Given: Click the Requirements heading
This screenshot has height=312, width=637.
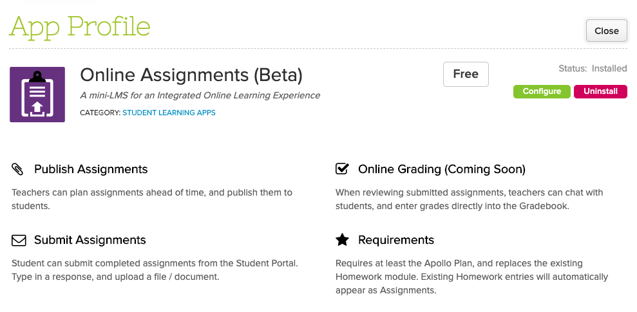Looking at the screenshot, I should coord(396,241).
